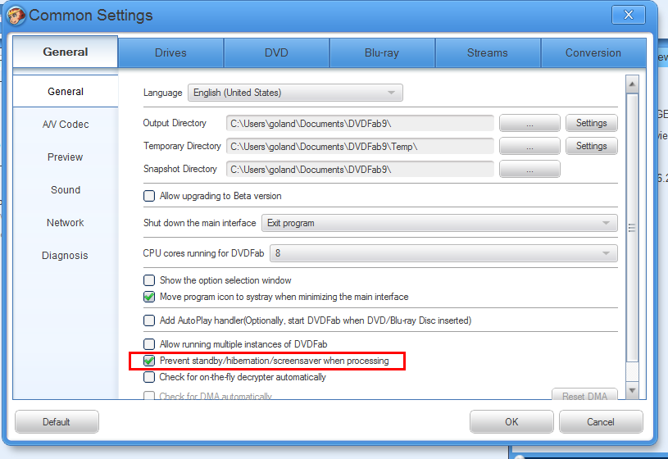Enable Check for on-the-fly decrypter automatically
This screenshot has height=459, width=668.
[x=149, y=377]
